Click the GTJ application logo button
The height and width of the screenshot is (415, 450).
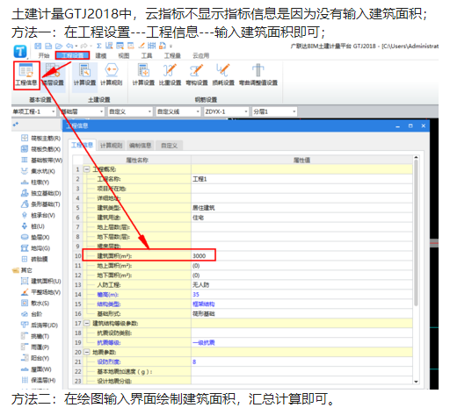pyautogui.click(x=20, y=52)
